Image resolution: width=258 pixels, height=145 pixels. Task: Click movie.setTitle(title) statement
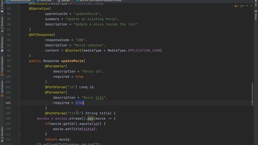coord(75,129)
